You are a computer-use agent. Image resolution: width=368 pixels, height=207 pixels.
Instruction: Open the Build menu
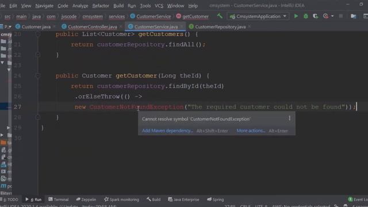(x=118, y=6)
